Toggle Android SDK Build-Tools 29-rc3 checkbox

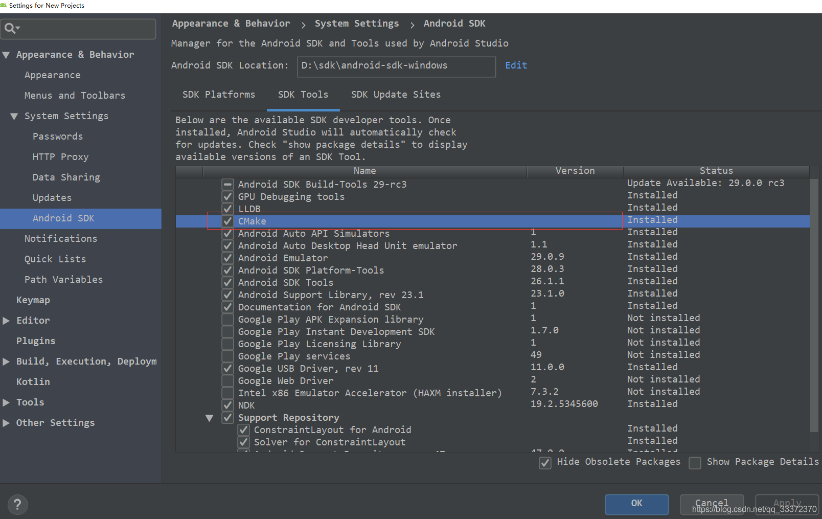coord(228,184)
